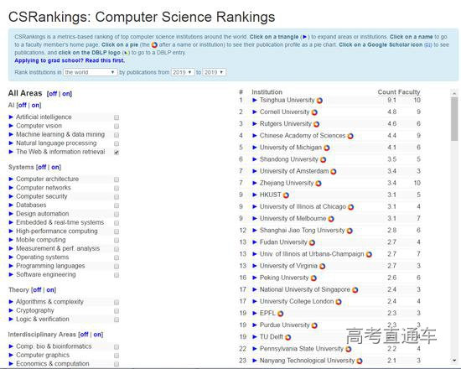Open Zhejiang University pie chart icon

coord(319,184)
